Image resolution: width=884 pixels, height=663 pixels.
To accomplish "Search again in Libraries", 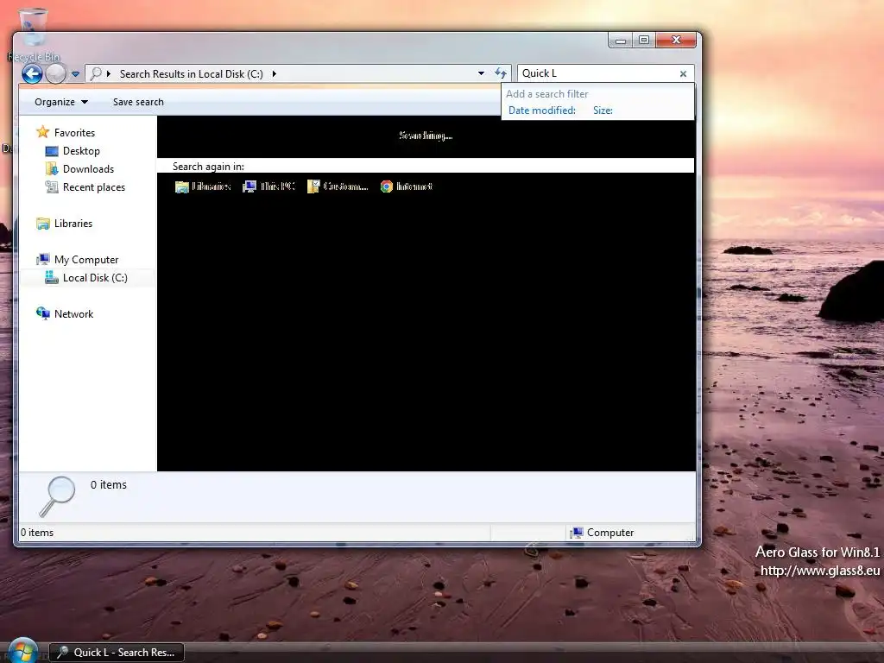I will coord(203,186).
